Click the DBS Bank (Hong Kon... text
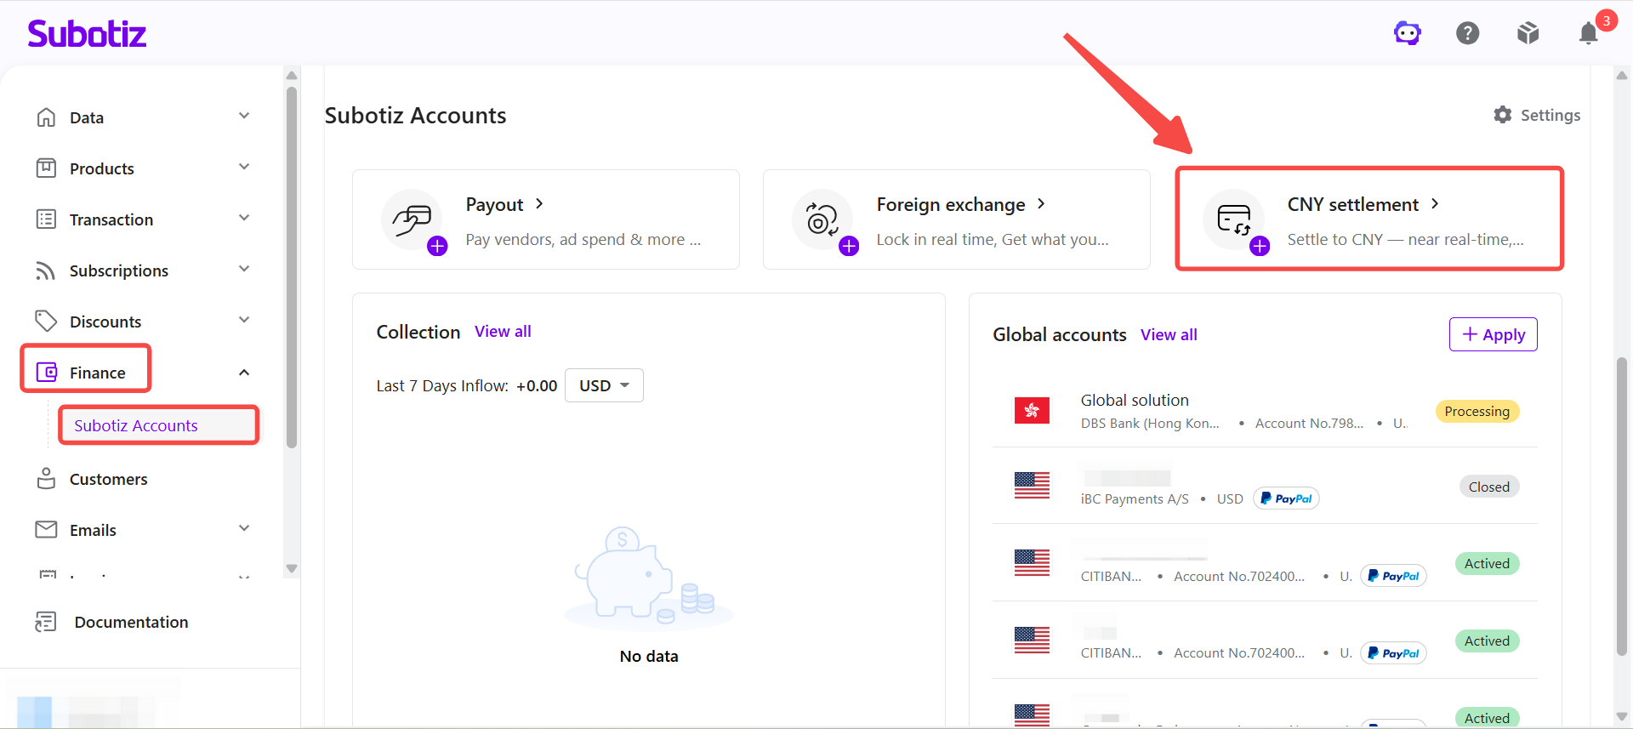The width and height of the screenshot is (1633, 729). [x=1150, y=423]
